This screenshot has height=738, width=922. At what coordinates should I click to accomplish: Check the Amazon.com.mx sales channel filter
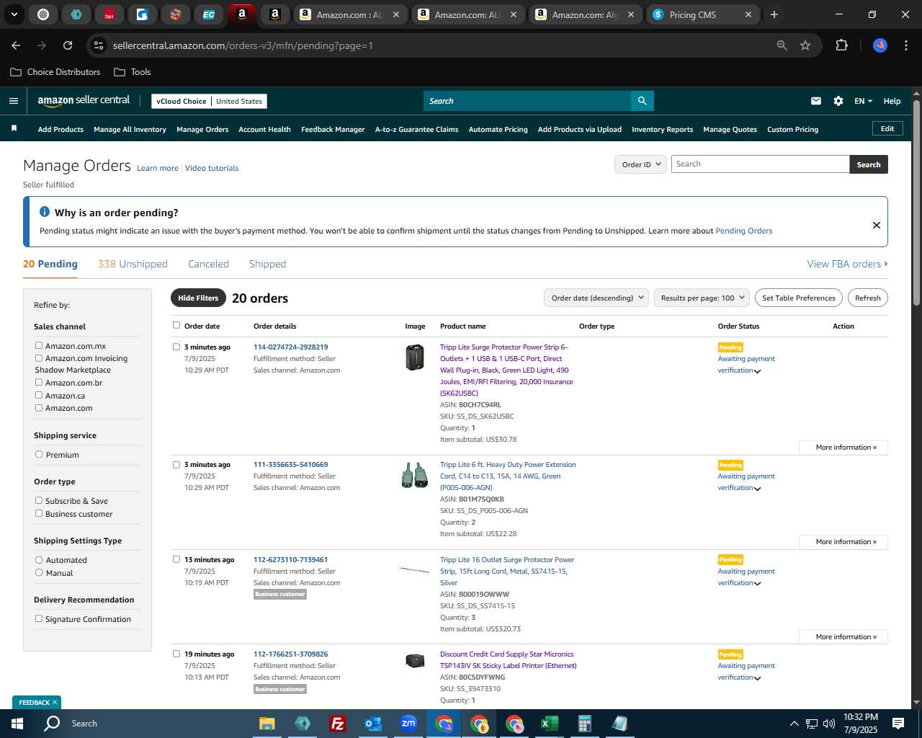(x=39, y=345)
